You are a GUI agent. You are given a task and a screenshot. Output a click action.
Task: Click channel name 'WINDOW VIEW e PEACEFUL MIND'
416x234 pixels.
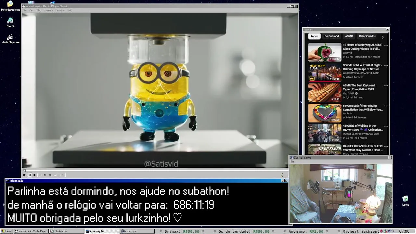click(x=361, y=73)
